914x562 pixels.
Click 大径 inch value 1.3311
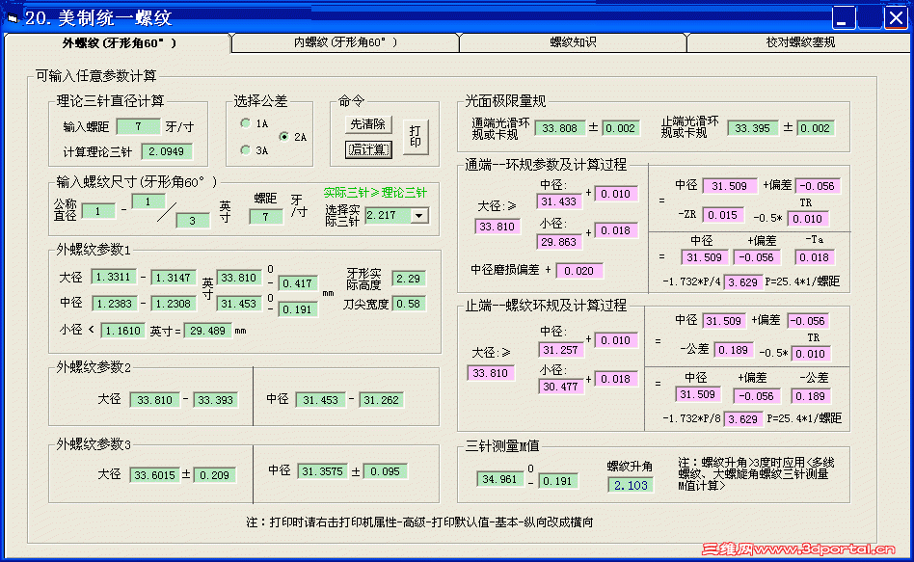tap(114, 277)
